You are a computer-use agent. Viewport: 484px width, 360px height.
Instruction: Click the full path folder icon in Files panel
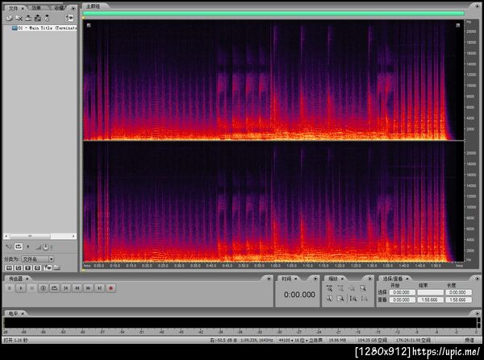point(57,268)
